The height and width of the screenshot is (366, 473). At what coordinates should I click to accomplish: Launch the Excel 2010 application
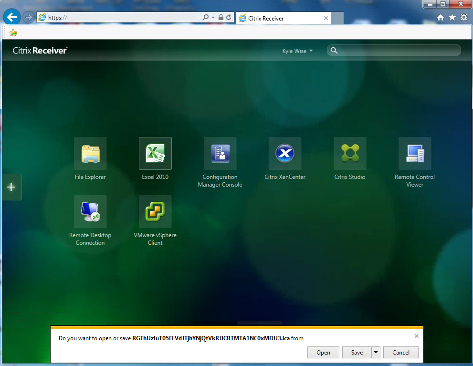coord(155,154)
